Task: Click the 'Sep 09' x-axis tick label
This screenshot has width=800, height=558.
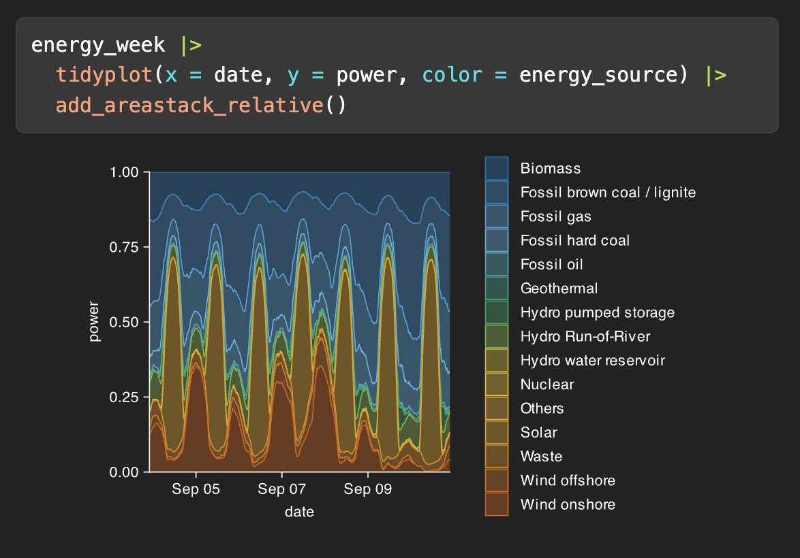Action: (368, 489)
